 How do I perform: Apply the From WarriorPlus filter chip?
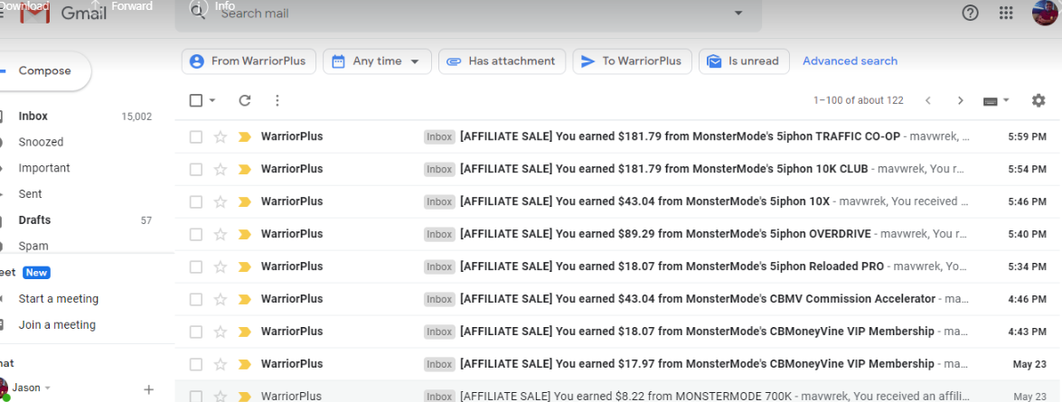[248, 61]
